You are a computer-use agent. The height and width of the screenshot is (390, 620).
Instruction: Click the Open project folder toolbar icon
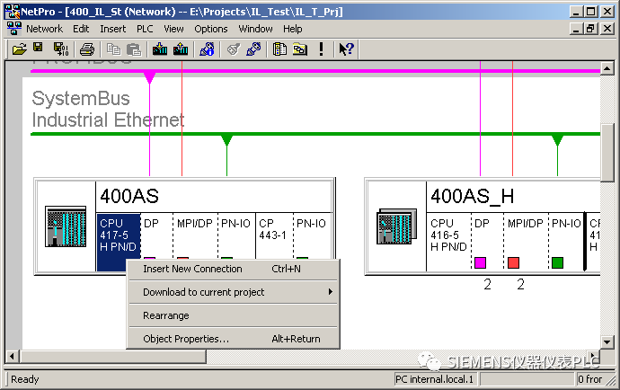[x=20, y=49]
